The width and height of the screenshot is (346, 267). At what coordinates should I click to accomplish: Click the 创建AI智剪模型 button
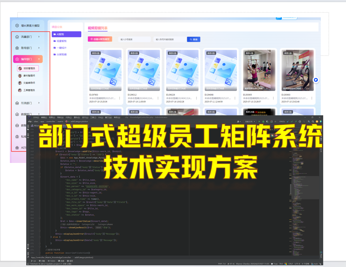(100, 39)
